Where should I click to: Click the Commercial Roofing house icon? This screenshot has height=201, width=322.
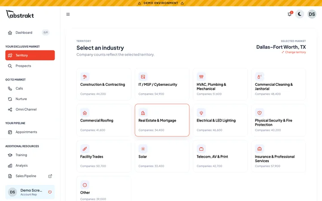coord(85,113)
